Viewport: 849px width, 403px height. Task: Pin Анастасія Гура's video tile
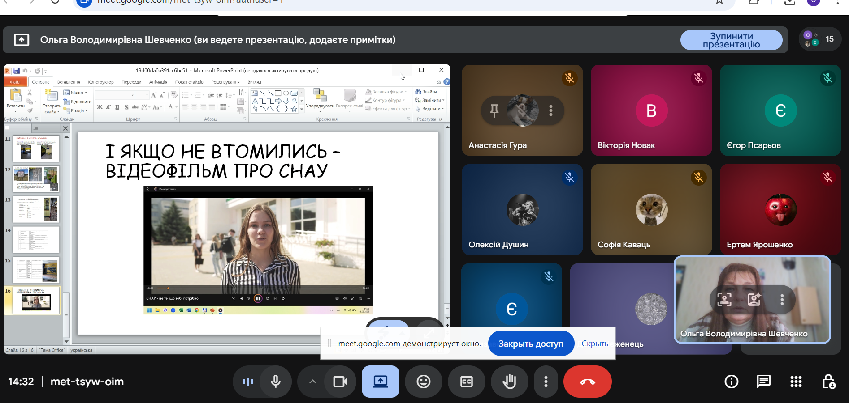(494, 110)
